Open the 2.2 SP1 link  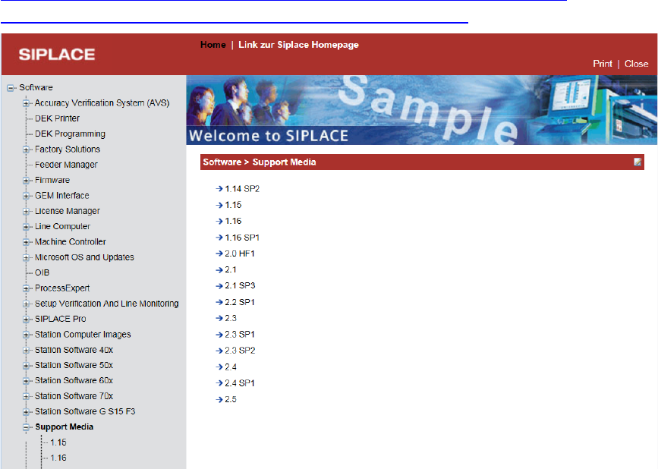coord(240,302)
